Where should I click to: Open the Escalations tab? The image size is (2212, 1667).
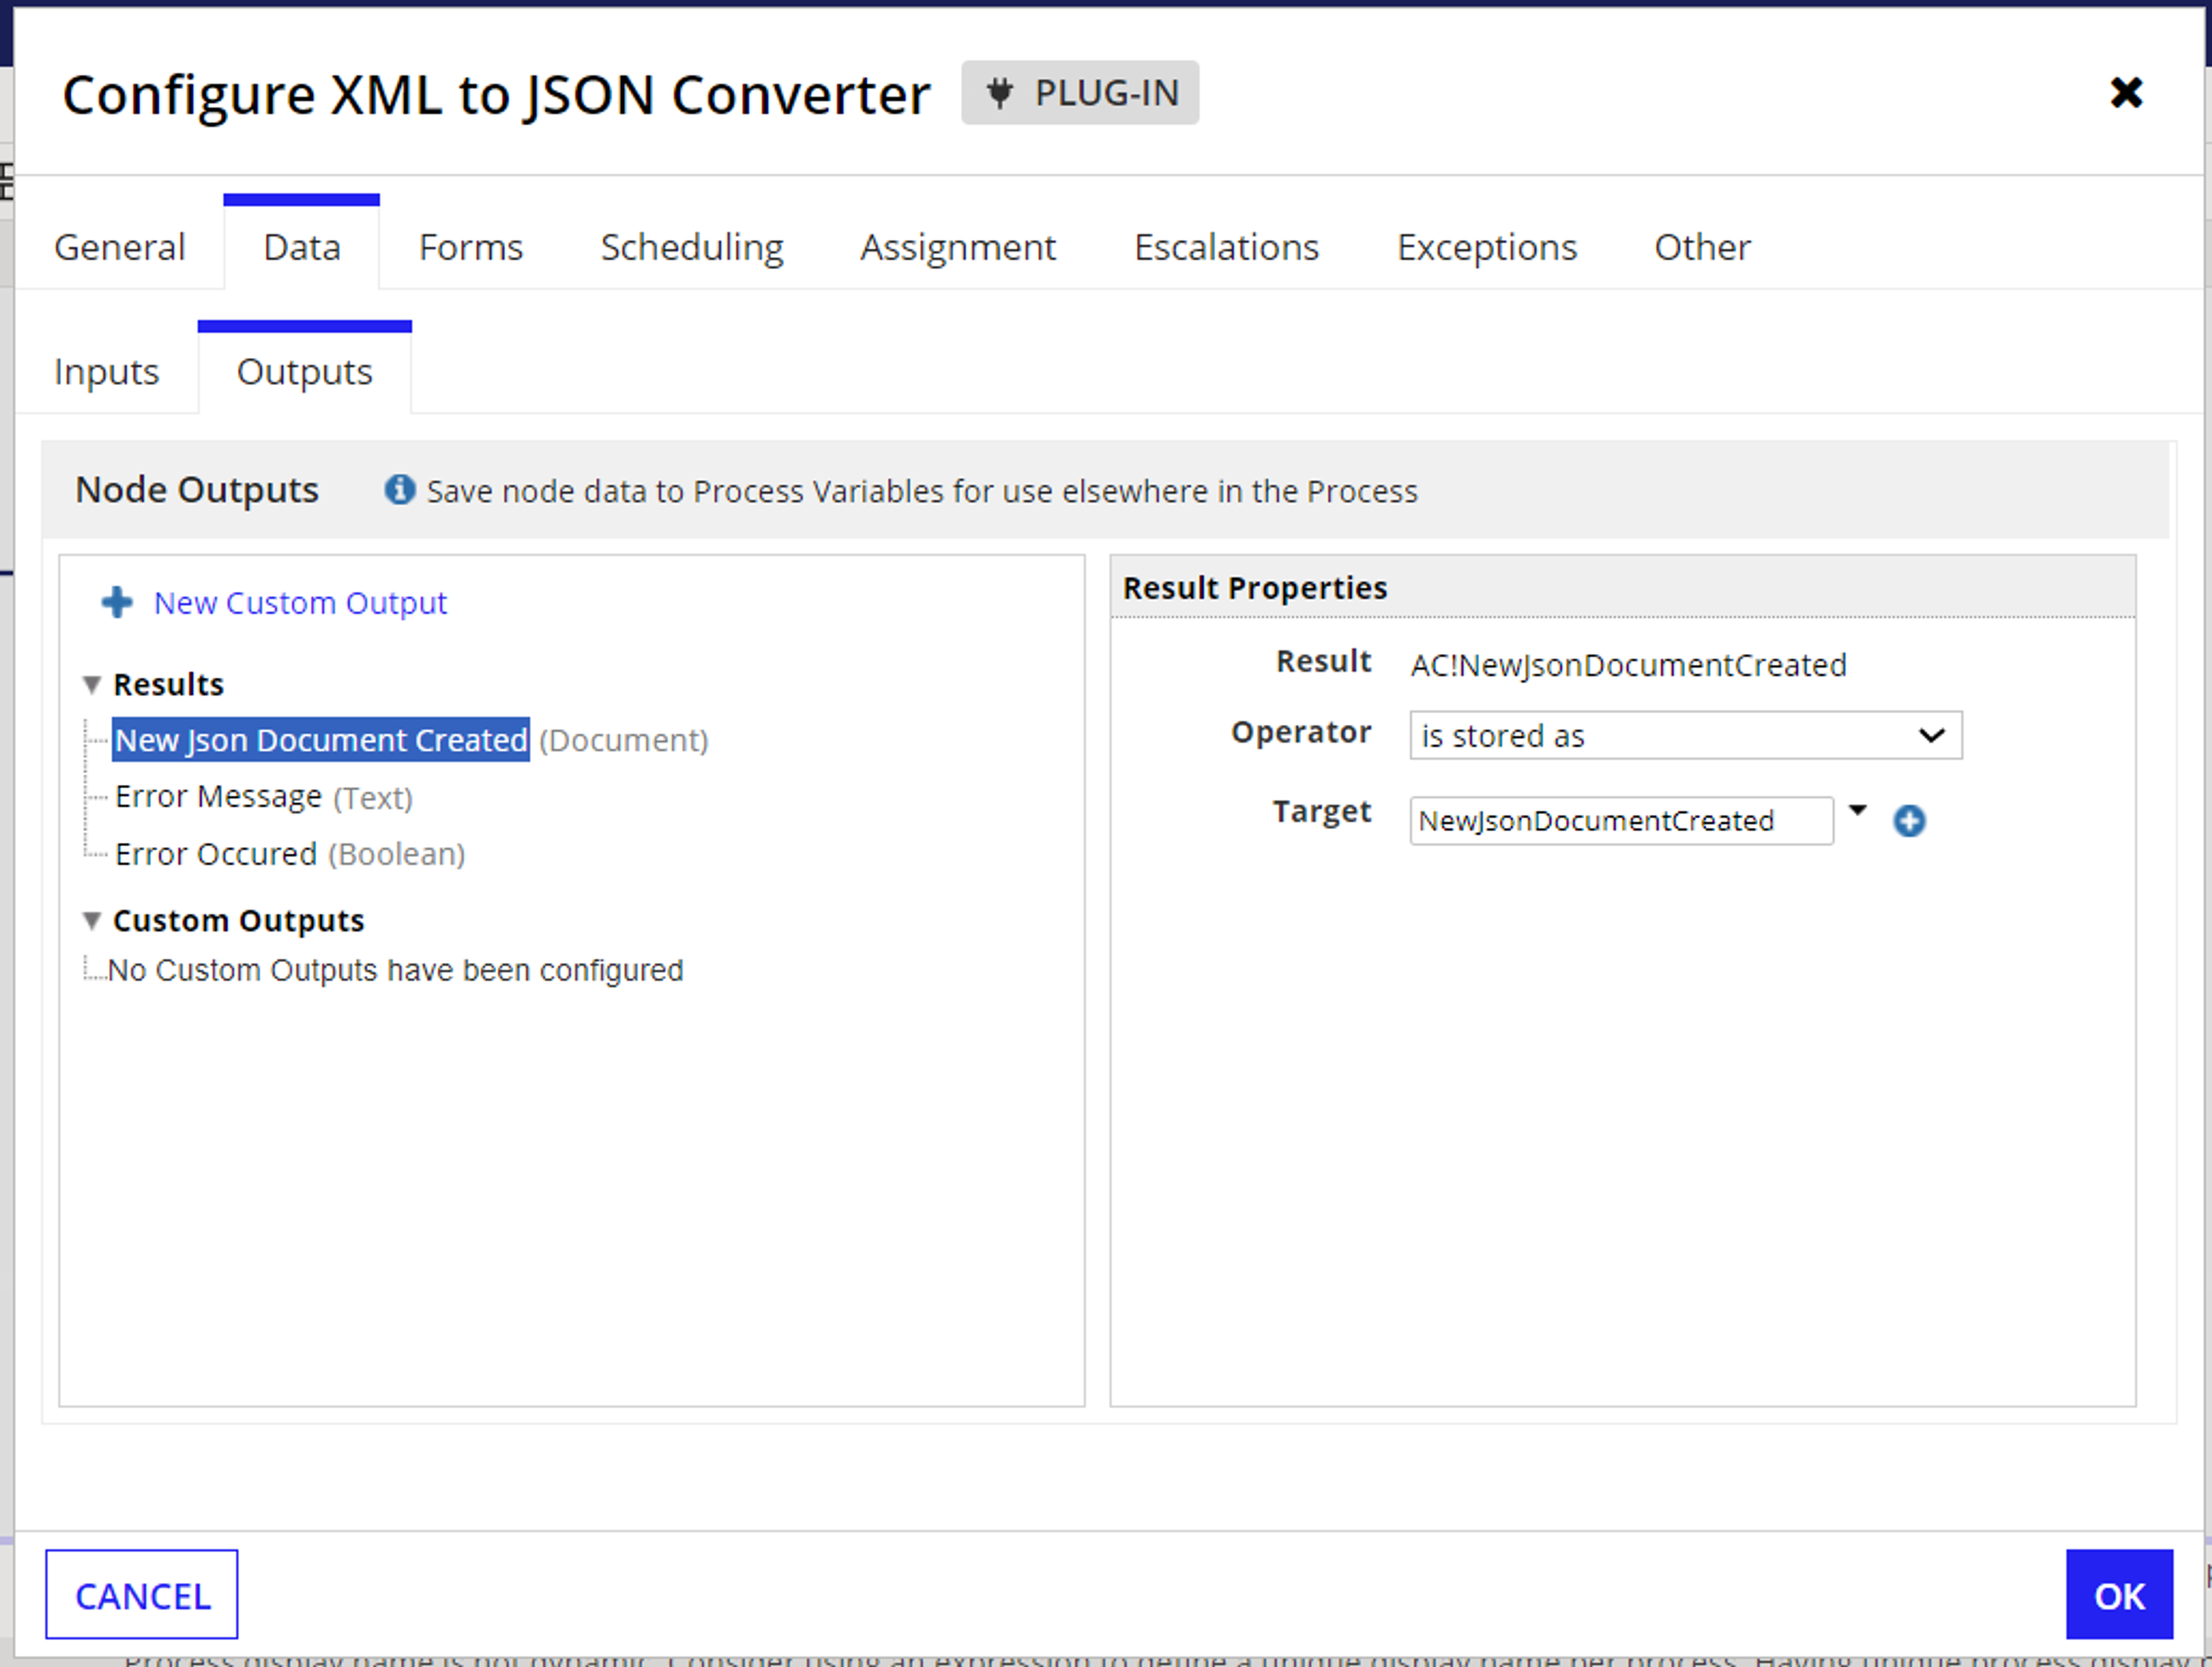point(1226,247)
